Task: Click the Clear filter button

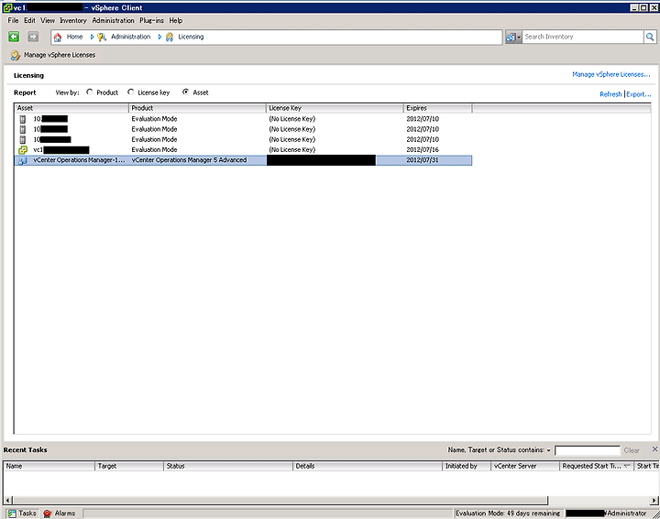Action: click(x=632, y=450)
